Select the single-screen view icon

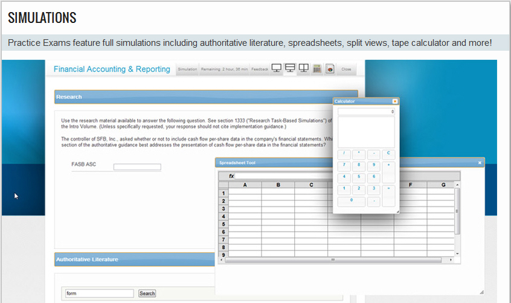tap(277, 69)
